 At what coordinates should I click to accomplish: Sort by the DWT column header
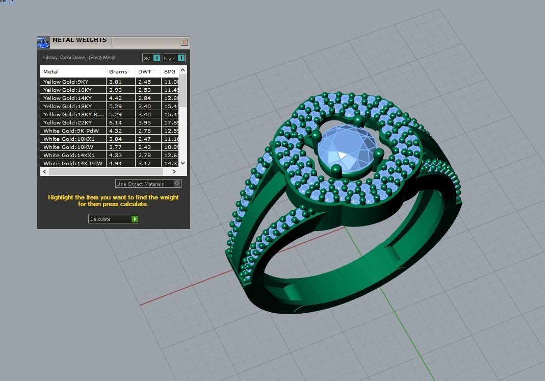148,71
